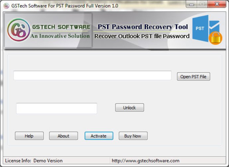Click the GS Tech Software logo
The height and width of the screenshot is (167, 229).
click(19, 30)
